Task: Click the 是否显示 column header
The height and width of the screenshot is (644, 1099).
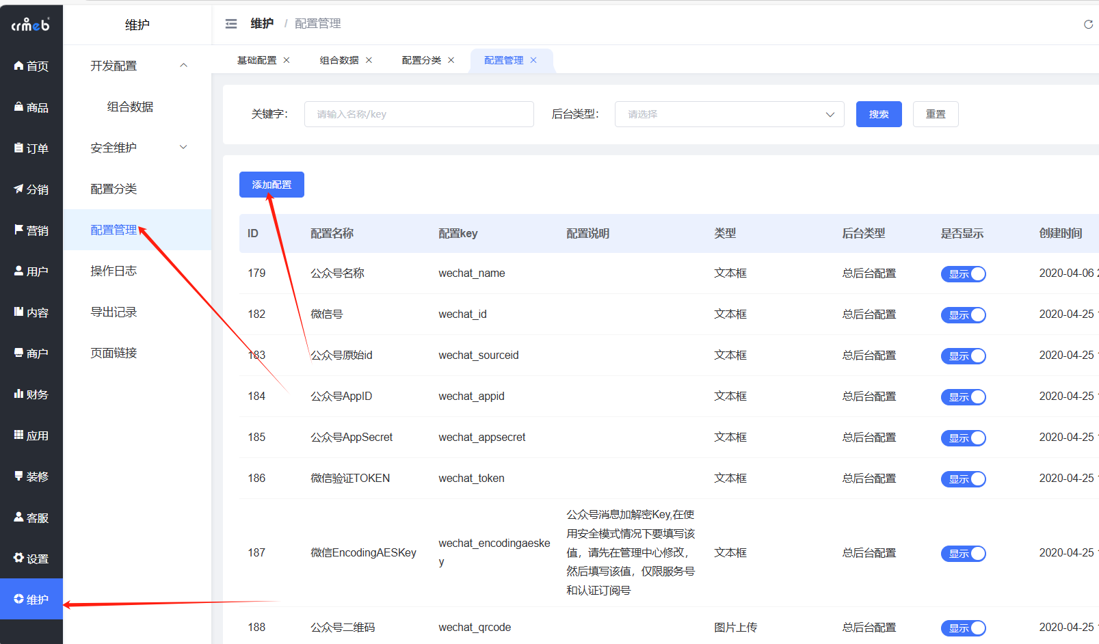Action: point(962,234)
